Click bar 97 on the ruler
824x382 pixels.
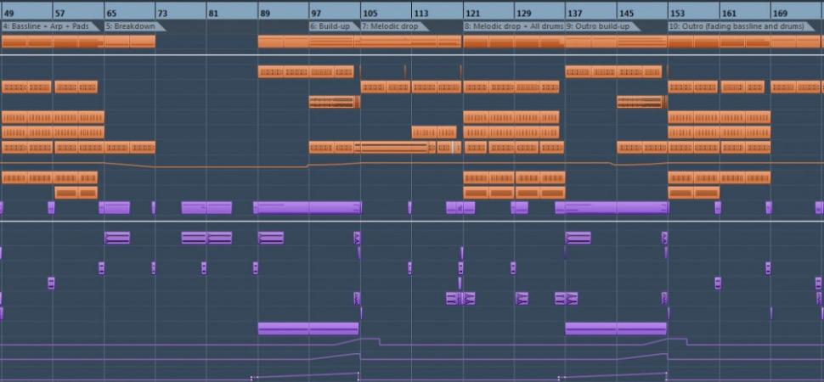click(316, 14)
